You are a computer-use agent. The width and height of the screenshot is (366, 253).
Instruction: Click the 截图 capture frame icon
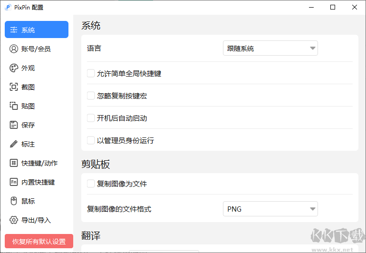[13, 87]
